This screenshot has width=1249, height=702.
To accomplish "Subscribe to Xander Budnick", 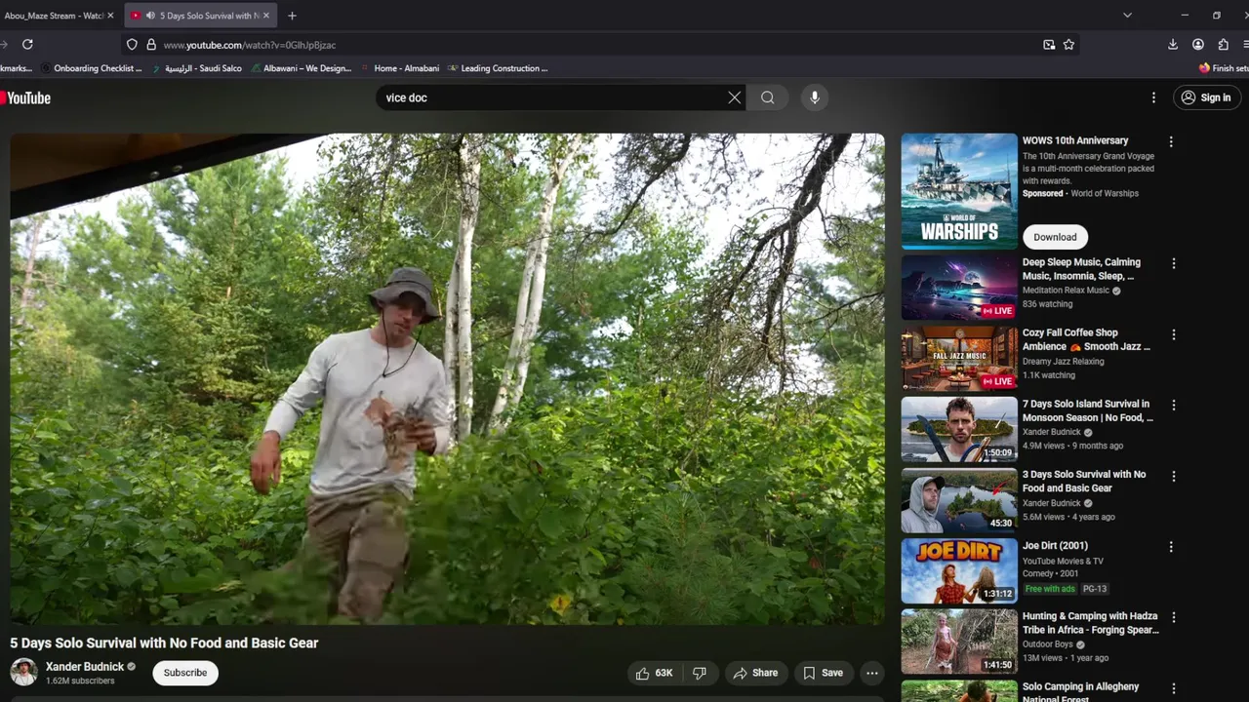I will (x=185, y=673).
